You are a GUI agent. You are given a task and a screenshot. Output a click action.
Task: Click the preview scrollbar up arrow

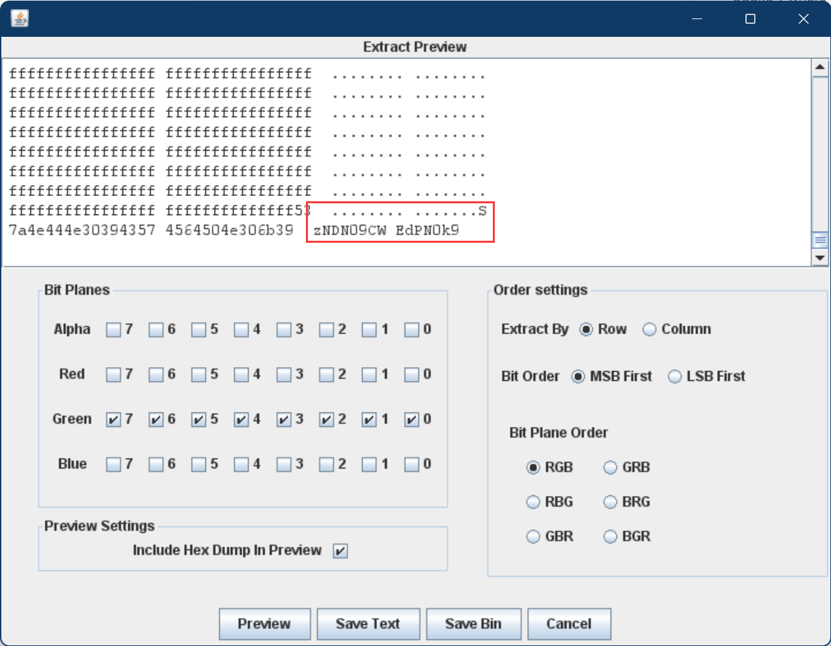[820, 67]
